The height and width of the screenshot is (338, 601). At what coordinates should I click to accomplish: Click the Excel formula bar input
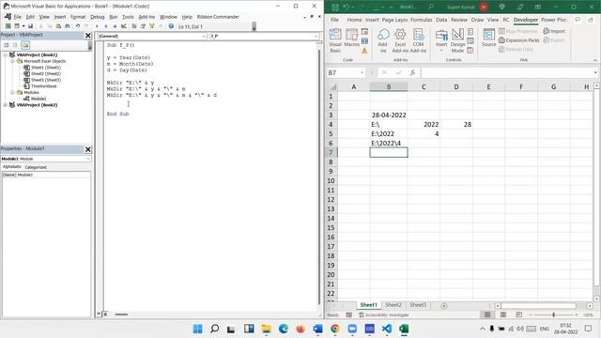(507, 72)
